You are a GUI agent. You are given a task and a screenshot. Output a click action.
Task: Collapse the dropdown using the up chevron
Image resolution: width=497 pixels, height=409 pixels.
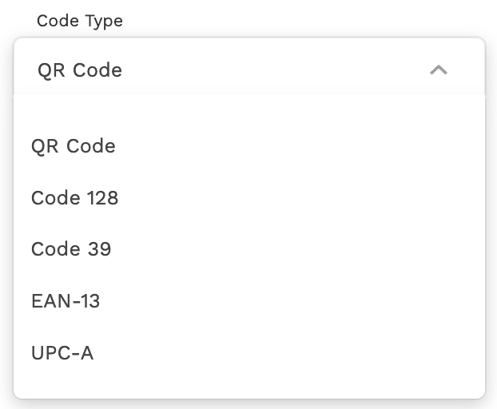coord(438,70)
